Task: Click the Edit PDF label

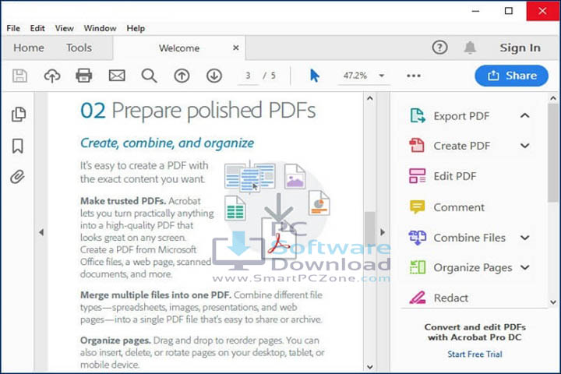Action: [455, 176]
